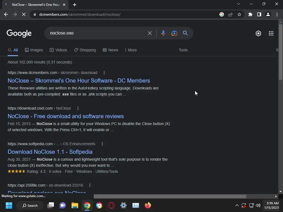
Task: Open Google quick settings gear
Action: click(258, 33)
